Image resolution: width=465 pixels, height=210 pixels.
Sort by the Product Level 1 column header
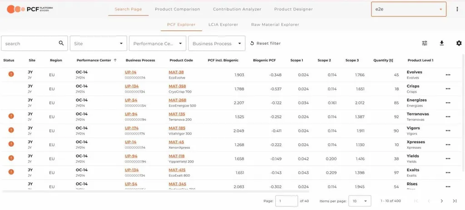point(420,60)
